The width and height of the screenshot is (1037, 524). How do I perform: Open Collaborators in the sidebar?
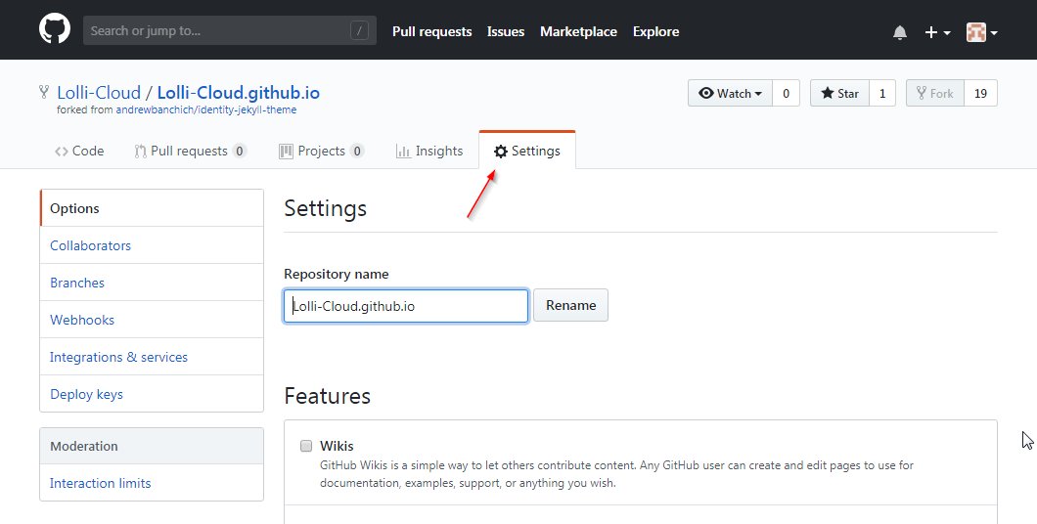[x=91, y=245]
